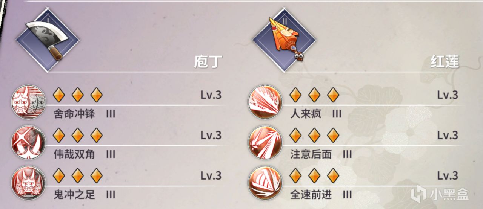Image resolution: width=483 pixels, height=209 pixels.
Task: Click first diamond star of 舍命冲锋
Action: (x=59, y=95)
